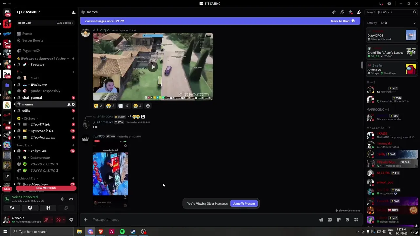Click the search magnifier icon
Screen dimensions: 420x236
[415, 12]
